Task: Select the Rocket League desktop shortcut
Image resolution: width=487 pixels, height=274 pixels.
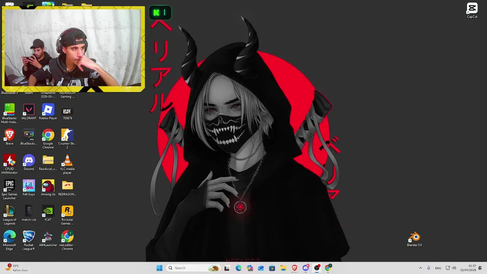Action: 29,241
